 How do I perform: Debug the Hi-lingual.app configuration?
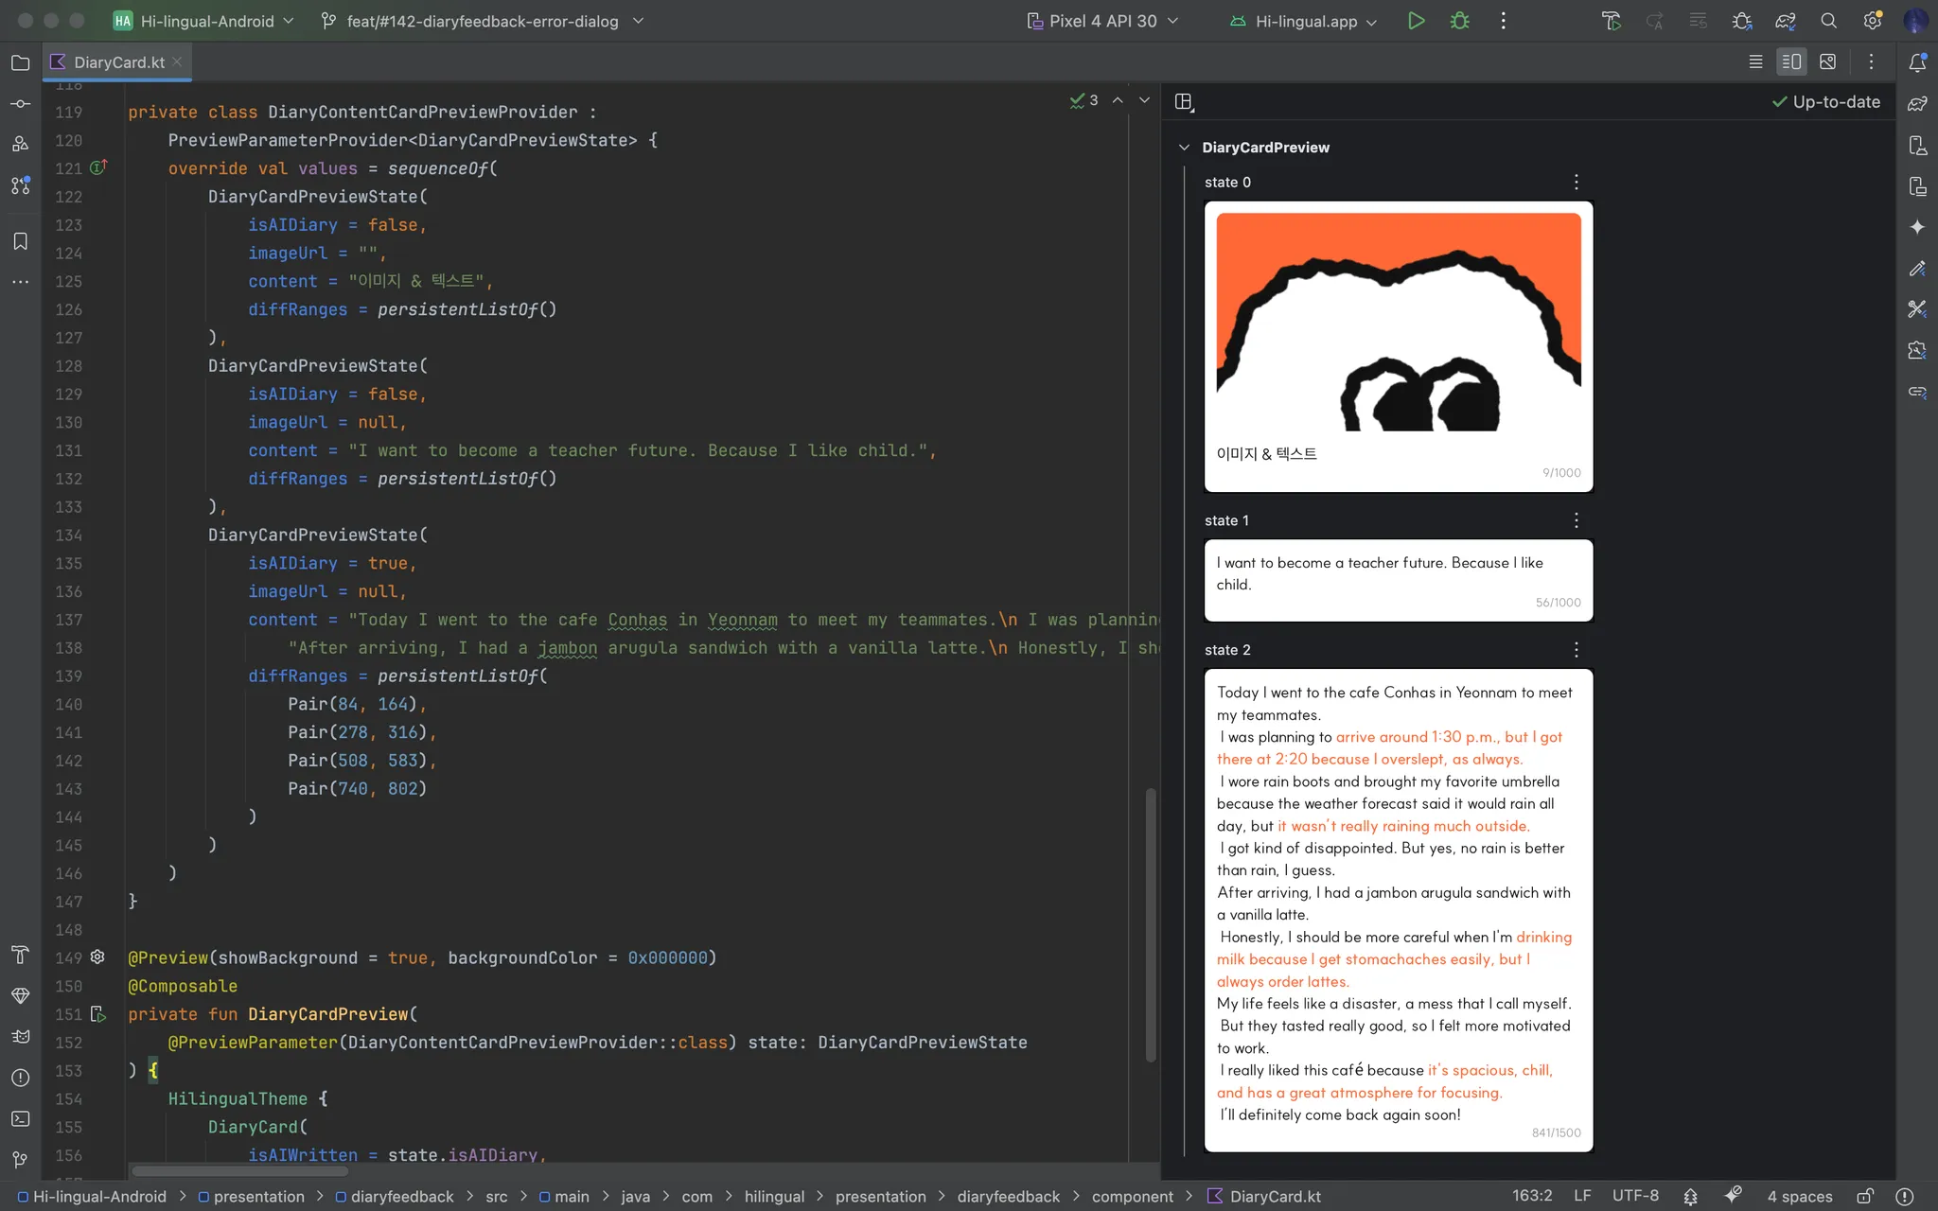pyautogui.click(x=1459, y=21)
